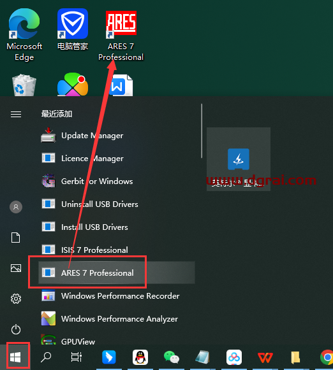Image resolution: width=333 pixels, height=370 pixels.
Task: Open Documents from the Start sidebar
Action: (16, 238)
